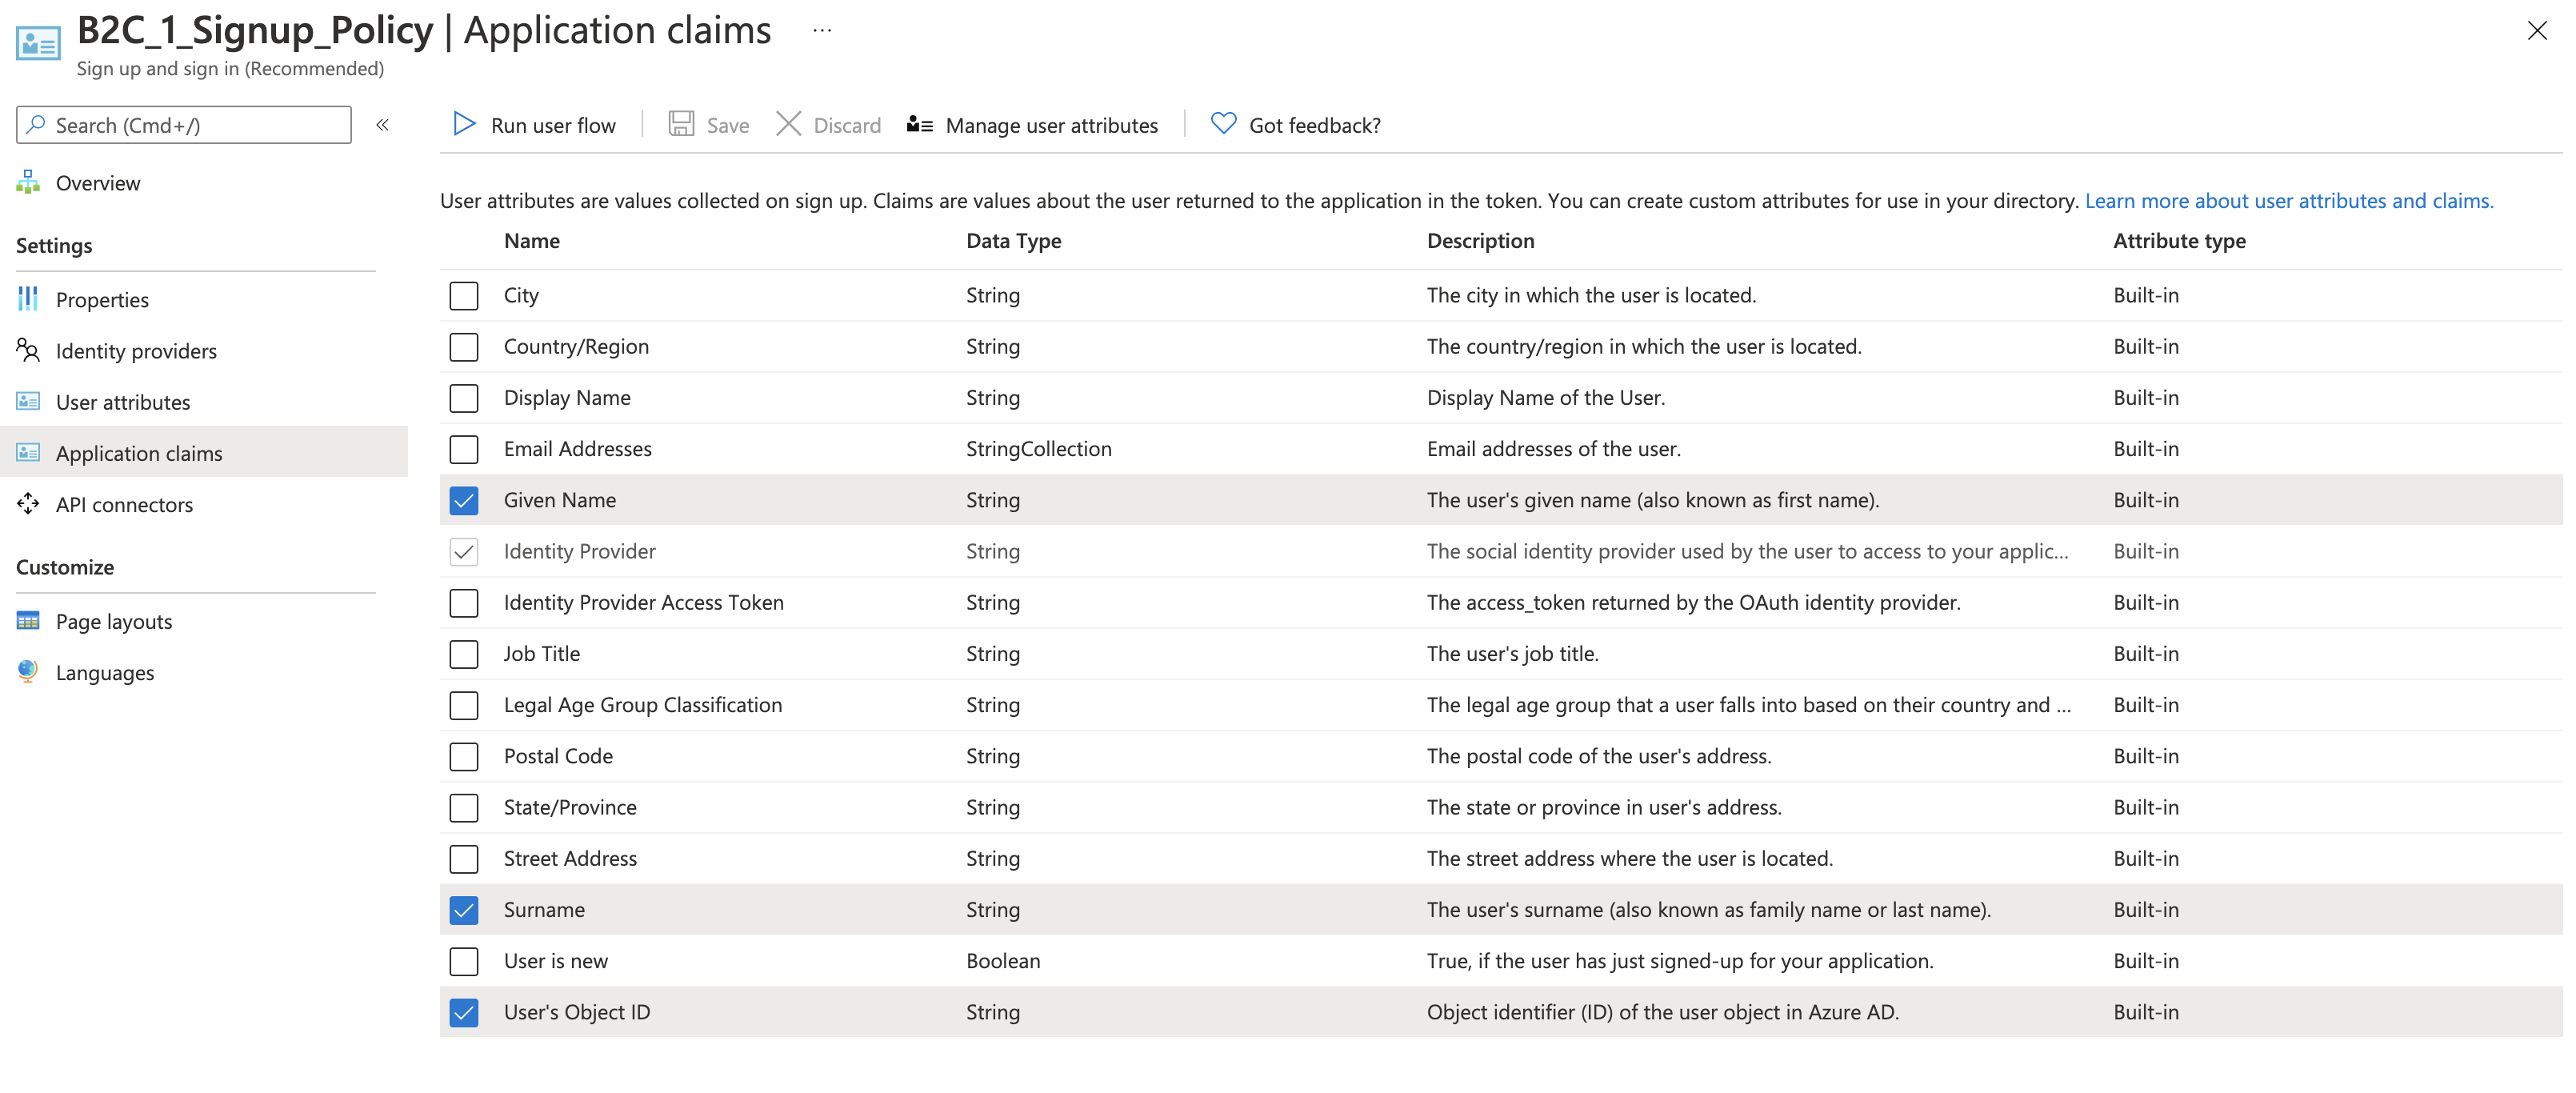Uncheck the Given Name checkbox
This screenshot has height=1093, width=2576.
(x=464, y=500)
